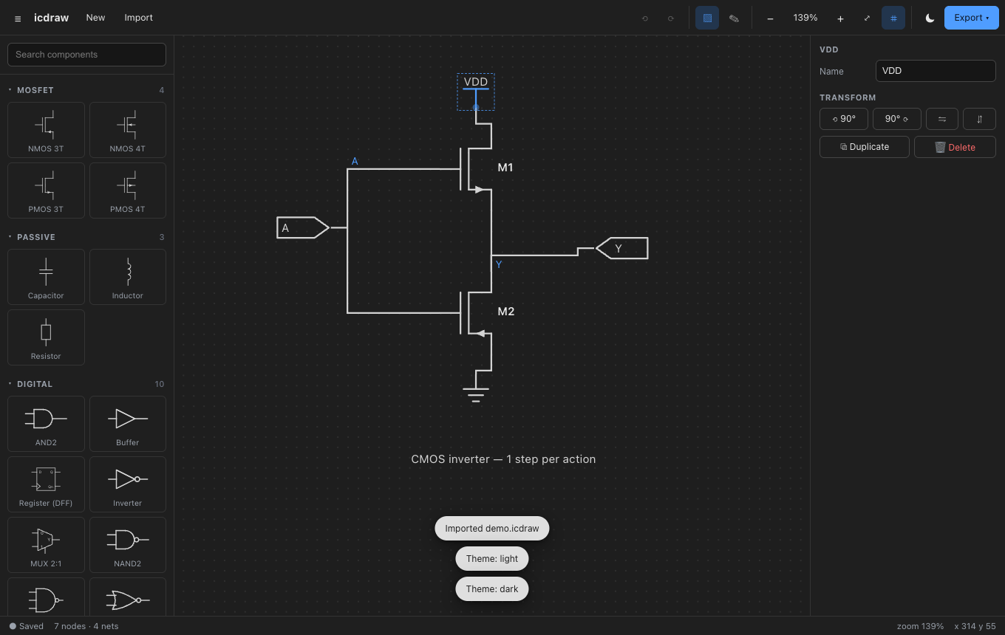
Task: Click New in the top bar
Action: [95, 18]
